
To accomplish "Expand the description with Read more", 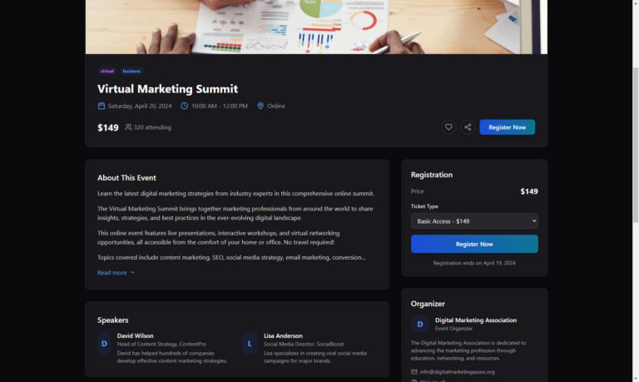I will tap(112, 272).
